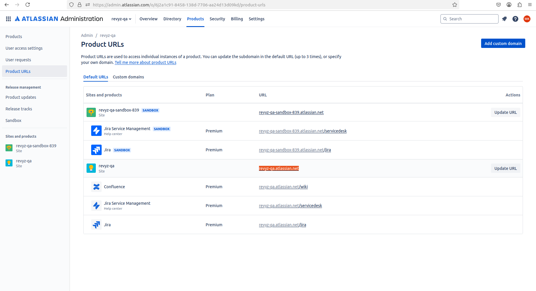Open the Billing navigation item
The height and width of the screenshot is (291, 536).
(x=237, y=19)
